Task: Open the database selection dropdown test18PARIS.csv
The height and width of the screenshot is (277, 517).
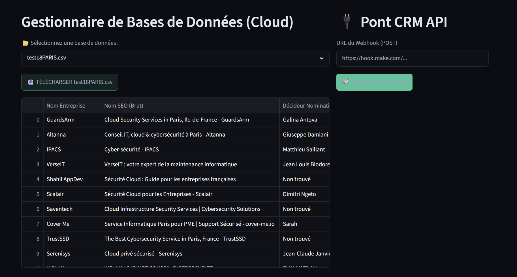Action: coord(175,58)
